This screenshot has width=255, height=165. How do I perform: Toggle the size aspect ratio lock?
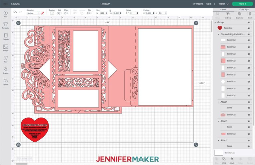[110, 11]
